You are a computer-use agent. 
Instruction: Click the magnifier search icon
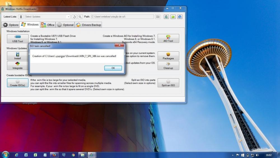[80, 17]
